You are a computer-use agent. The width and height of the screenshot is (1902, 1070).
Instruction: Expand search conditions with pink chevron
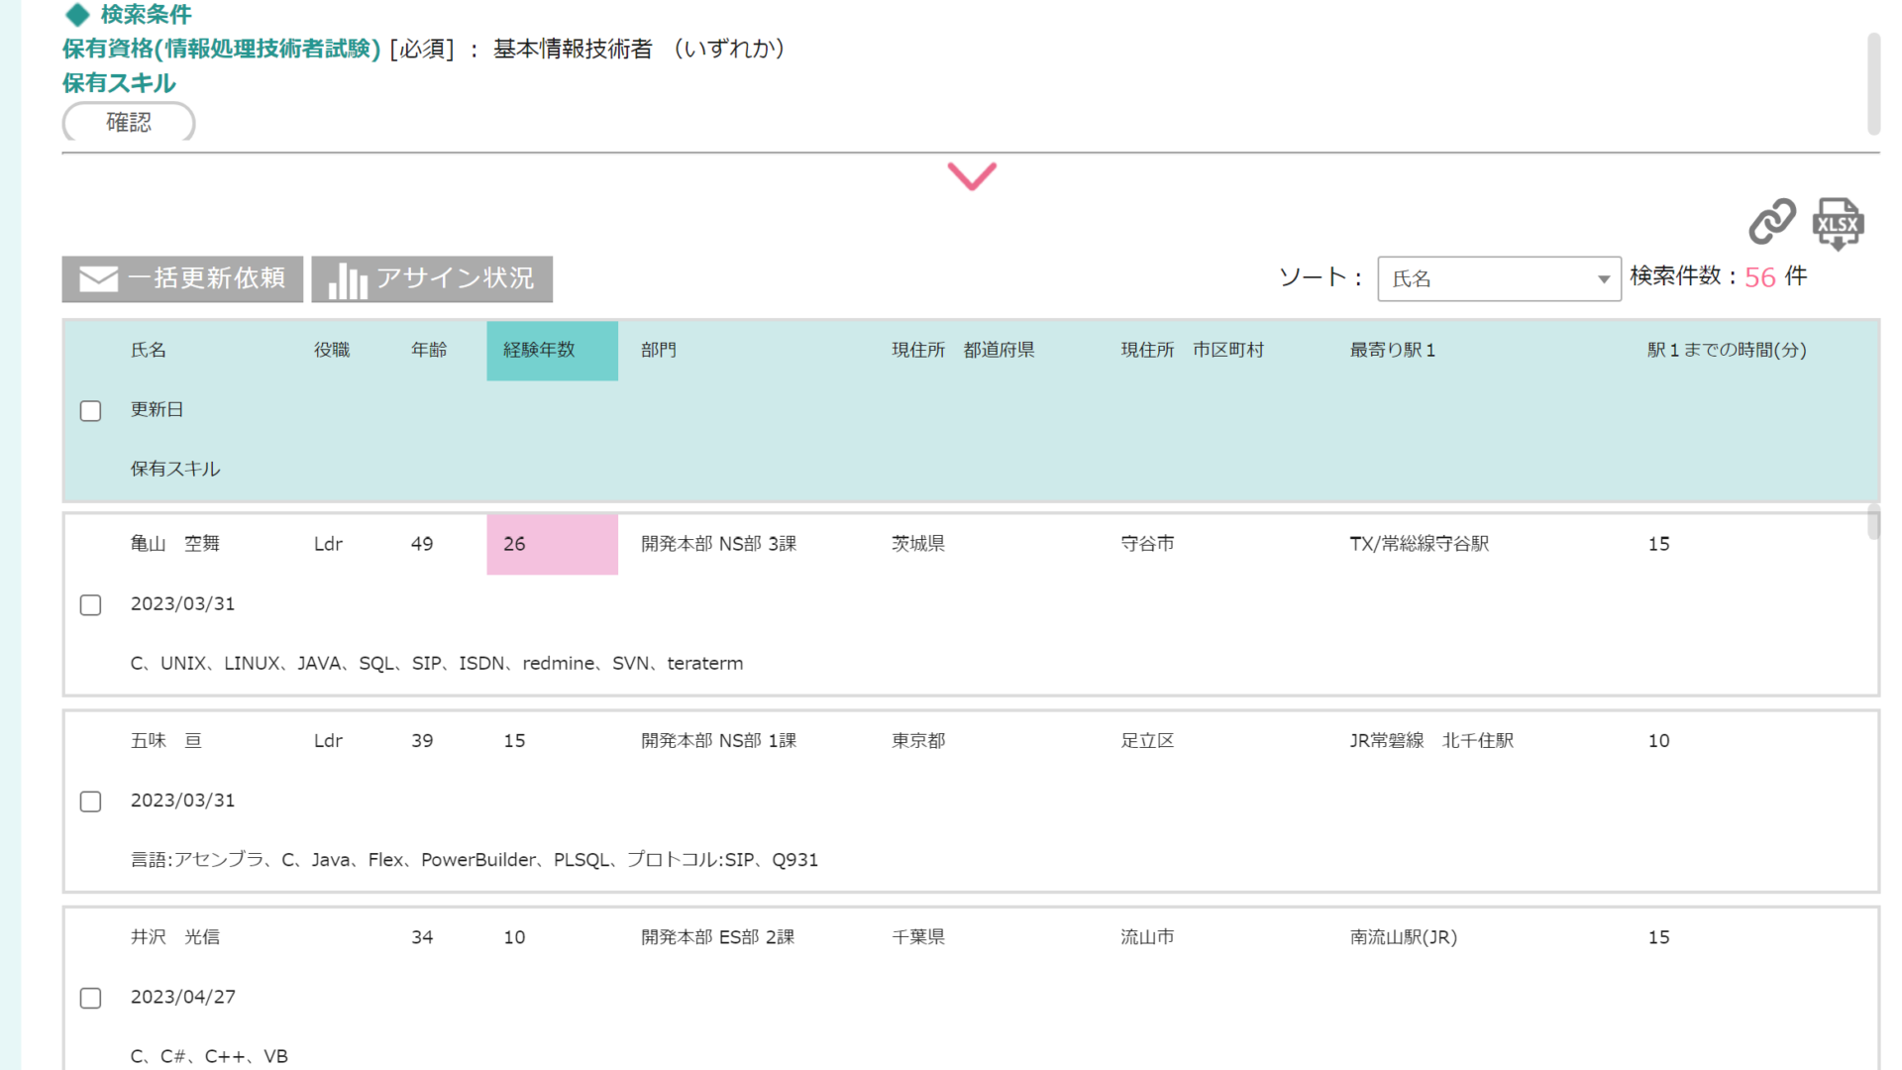(971, 176)
